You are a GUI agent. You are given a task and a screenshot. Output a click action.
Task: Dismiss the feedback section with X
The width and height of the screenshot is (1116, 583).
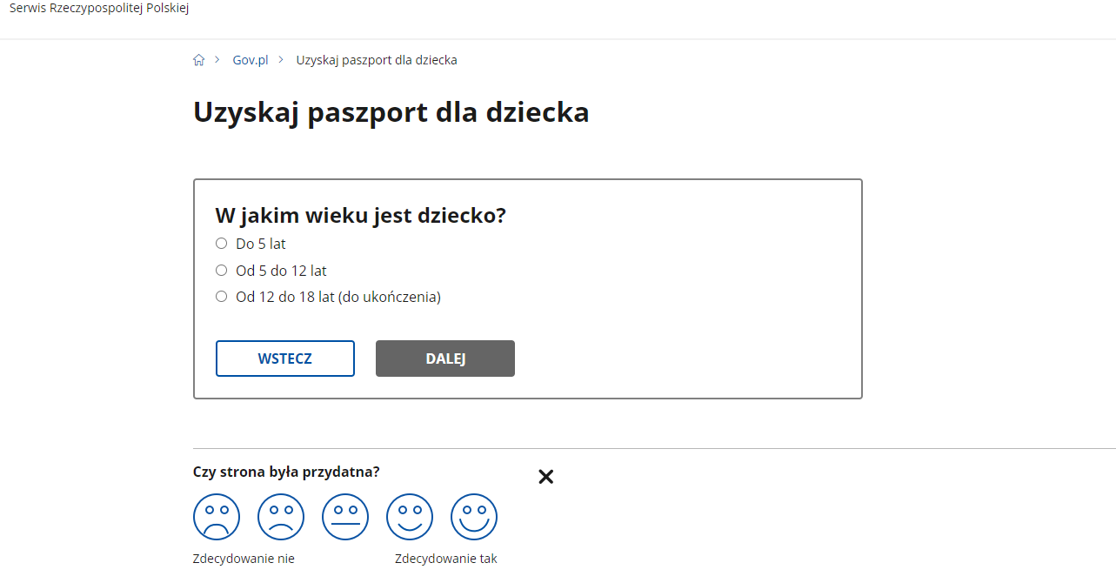point(545,476)
